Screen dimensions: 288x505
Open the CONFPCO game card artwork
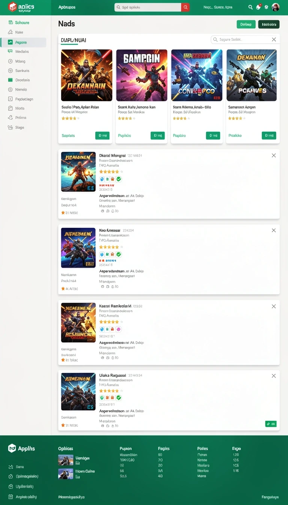click(x=197, y=75)
